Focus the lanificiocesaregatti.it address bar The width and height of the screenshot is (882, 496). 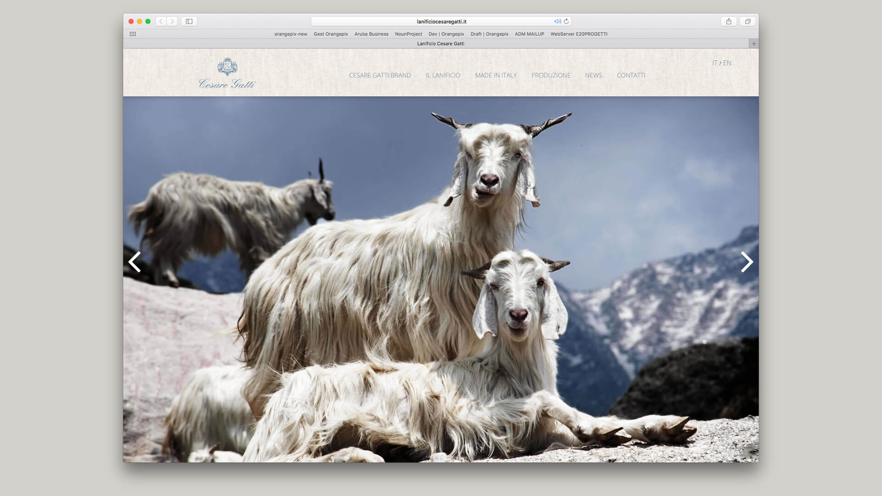tap(441, 21)
